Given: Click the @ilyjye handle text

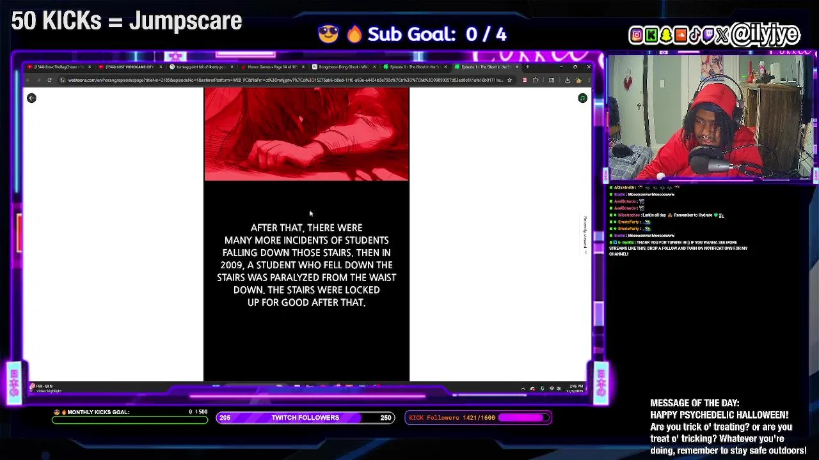Looking at the screenshot, I should pyautogui.click(x=765, y=34).
